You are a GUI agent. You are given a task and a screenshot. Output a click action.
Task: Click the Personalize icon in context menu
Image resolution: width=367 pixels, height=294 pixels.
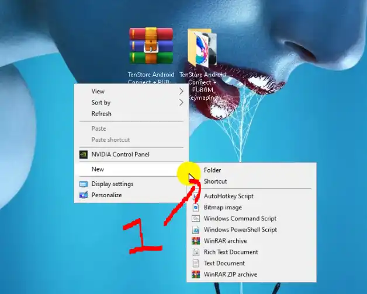pos(83,195)
